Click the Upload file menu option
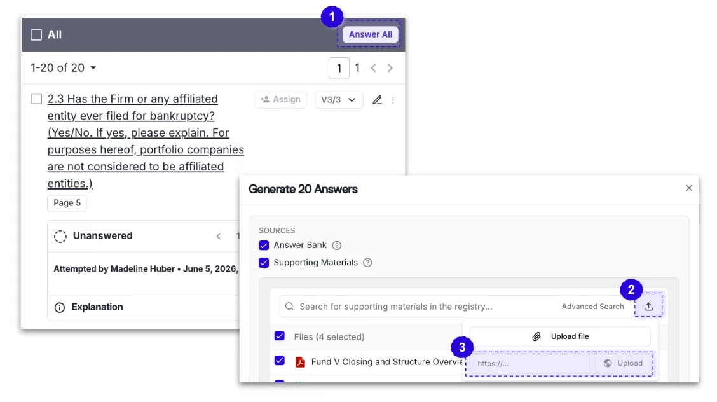 click(560, 336)
